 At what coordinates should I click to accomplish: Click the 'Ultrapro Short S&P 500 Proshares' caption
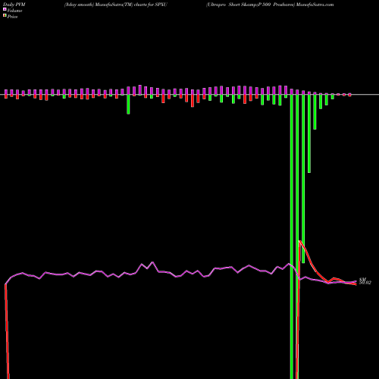point(250,5)
